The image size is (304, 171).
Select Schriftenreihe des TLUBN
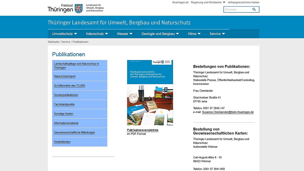80,86
